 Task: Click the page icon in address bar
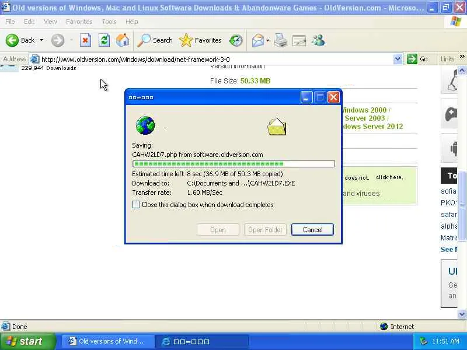(x=34, y=59)
